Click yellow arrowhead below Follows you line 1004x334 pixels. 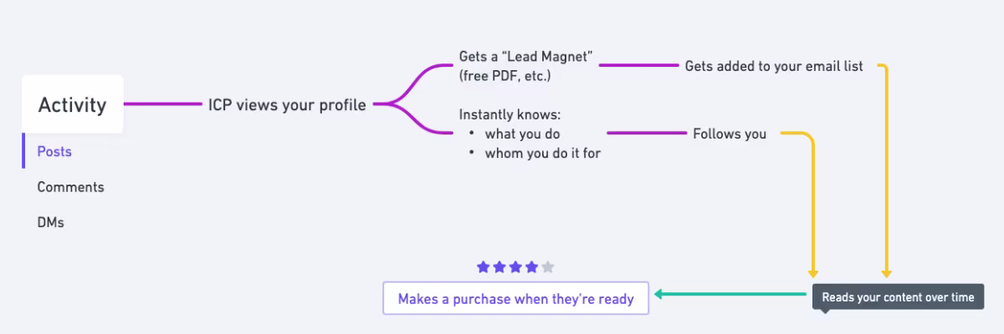(x=812, y=273)
